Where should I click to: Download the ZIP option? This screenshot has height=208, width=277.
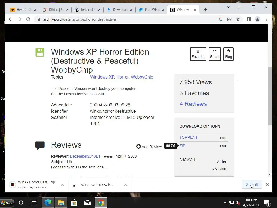[182, 146]
